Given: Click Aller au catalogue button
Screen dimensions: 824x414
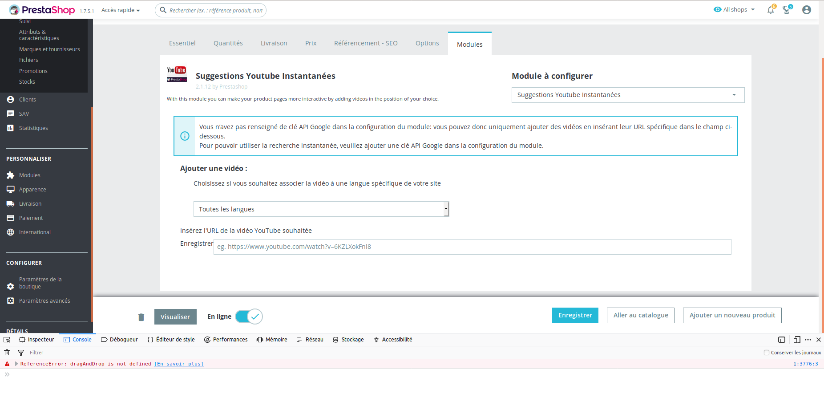Looking at the screenshot, I should click(x=641, y=315).
